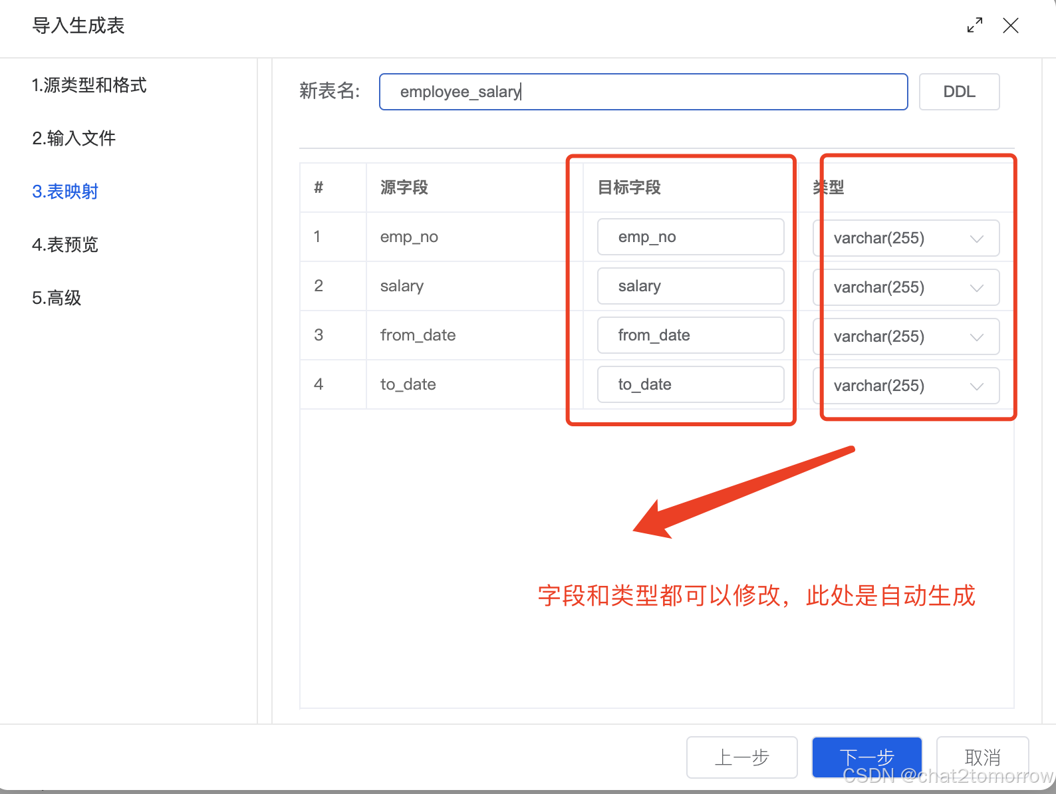
Task: Click source field text emp_no
Action: tap(409, 237)
